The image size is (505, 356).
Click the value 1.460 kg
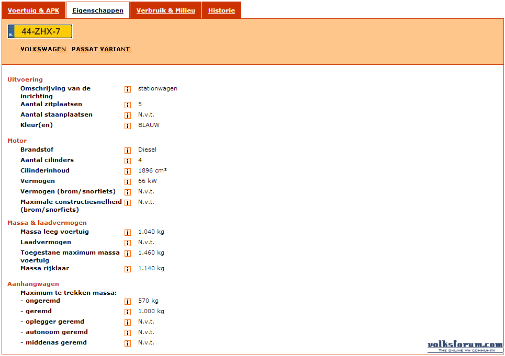[x=151, y=253]
